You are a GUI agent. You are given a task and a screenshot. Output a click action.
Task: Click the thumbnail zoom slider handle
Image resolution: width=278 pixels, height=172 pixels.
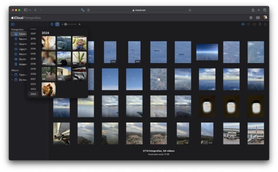pos(66,24)
